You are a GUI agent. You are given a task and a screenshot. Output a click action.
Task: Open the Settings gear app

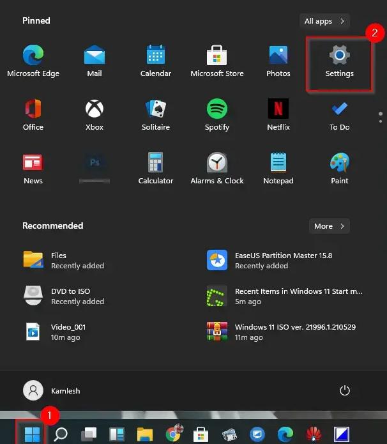pos(339,61)
